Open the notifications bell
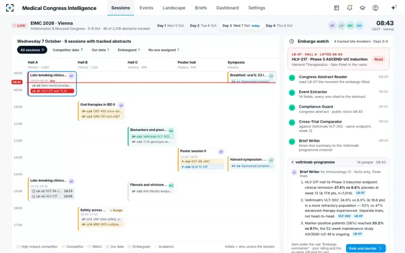405x253 pixels. [349, 8]
